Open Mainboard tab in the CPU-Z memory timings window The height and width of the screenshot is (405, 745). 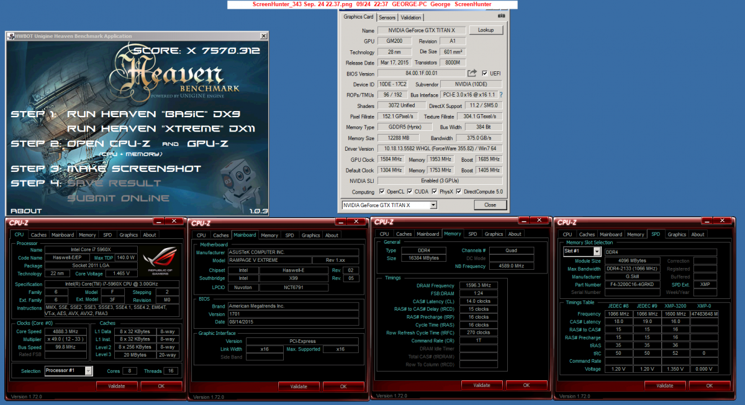coord(428,234)
